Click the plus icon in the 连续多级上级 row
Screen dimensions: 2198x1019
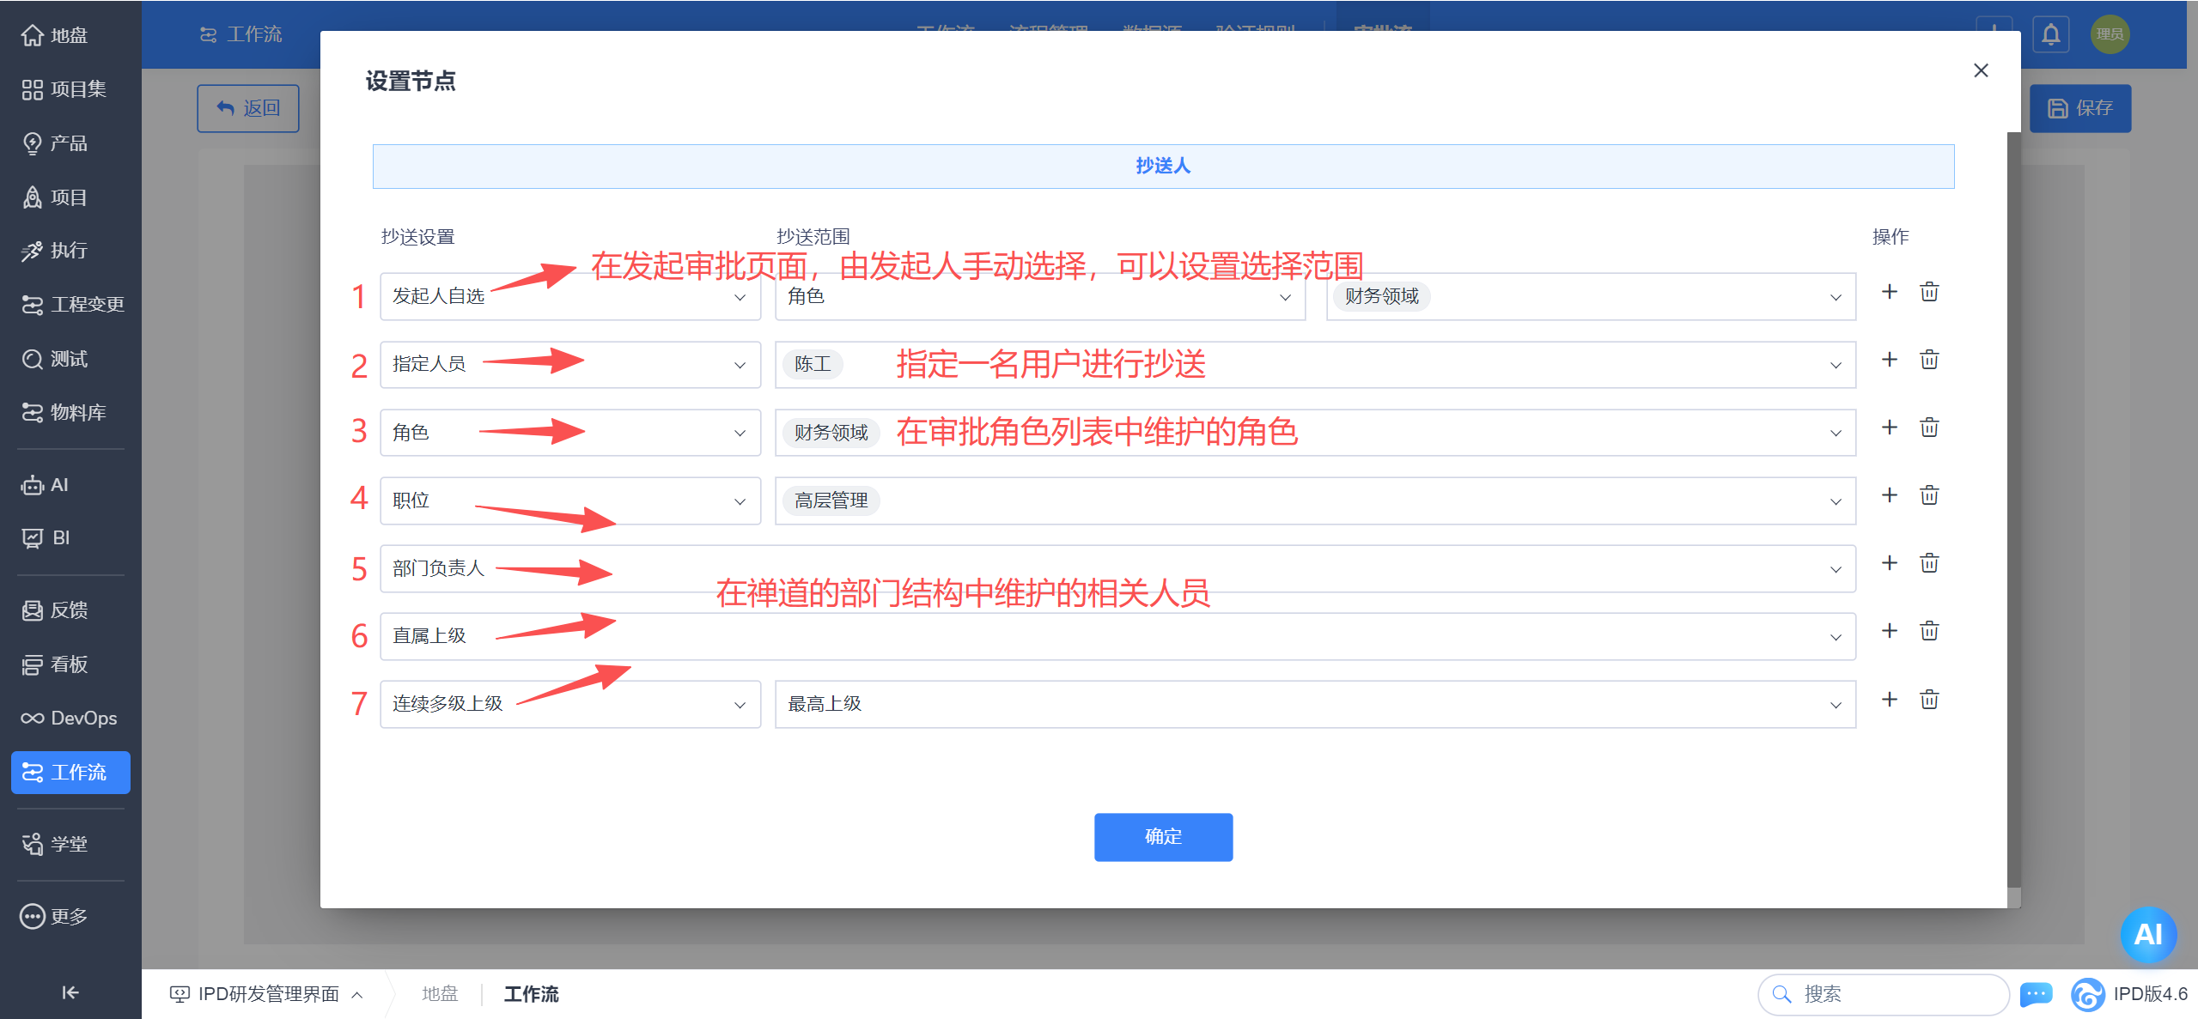1889,700
